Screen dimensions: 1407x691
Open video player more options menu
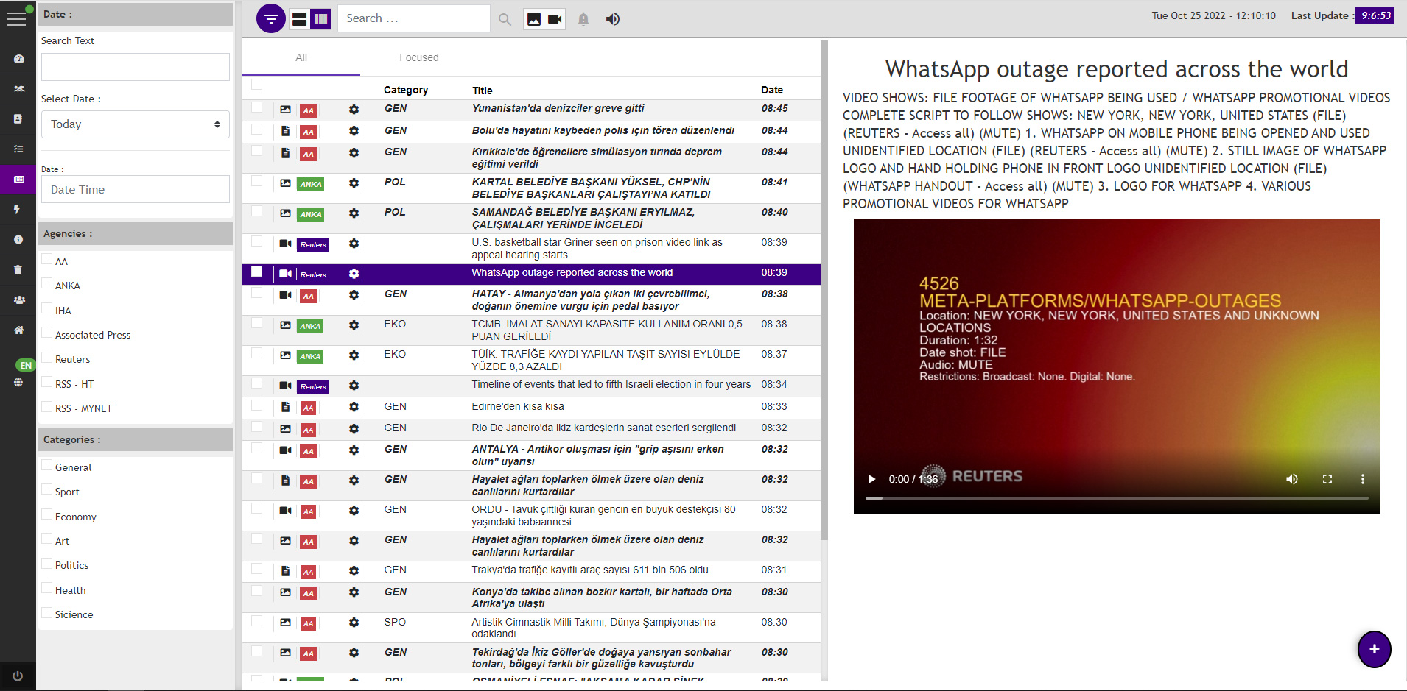pyautogui.click(x=1363, y=479)
